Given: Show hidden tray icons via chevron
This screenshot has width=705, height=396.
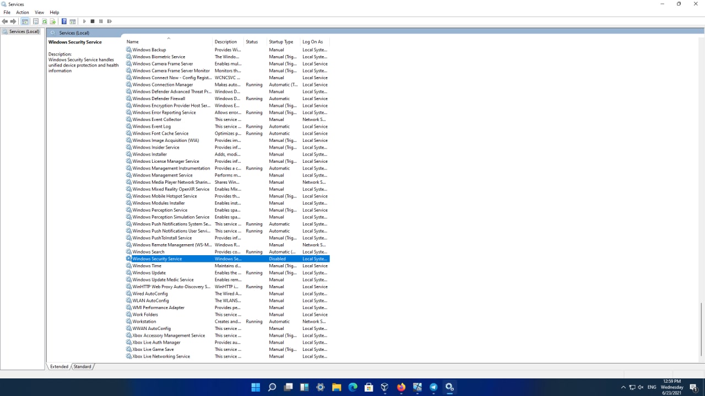Looking at the screenshot, I should pyautogui.click(x=623, y=387).
